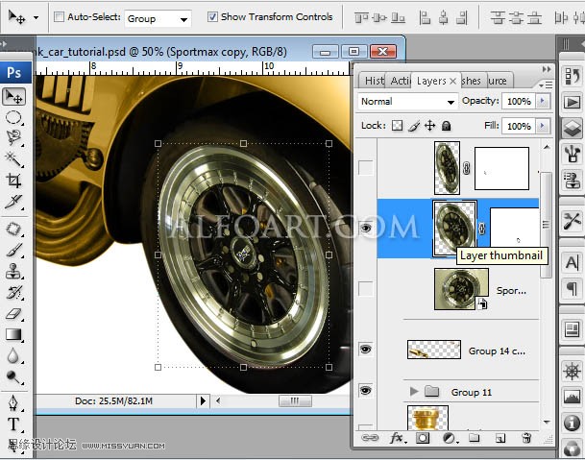Switch to the History tab
The image size is (585, 460).
pos(374,81)
